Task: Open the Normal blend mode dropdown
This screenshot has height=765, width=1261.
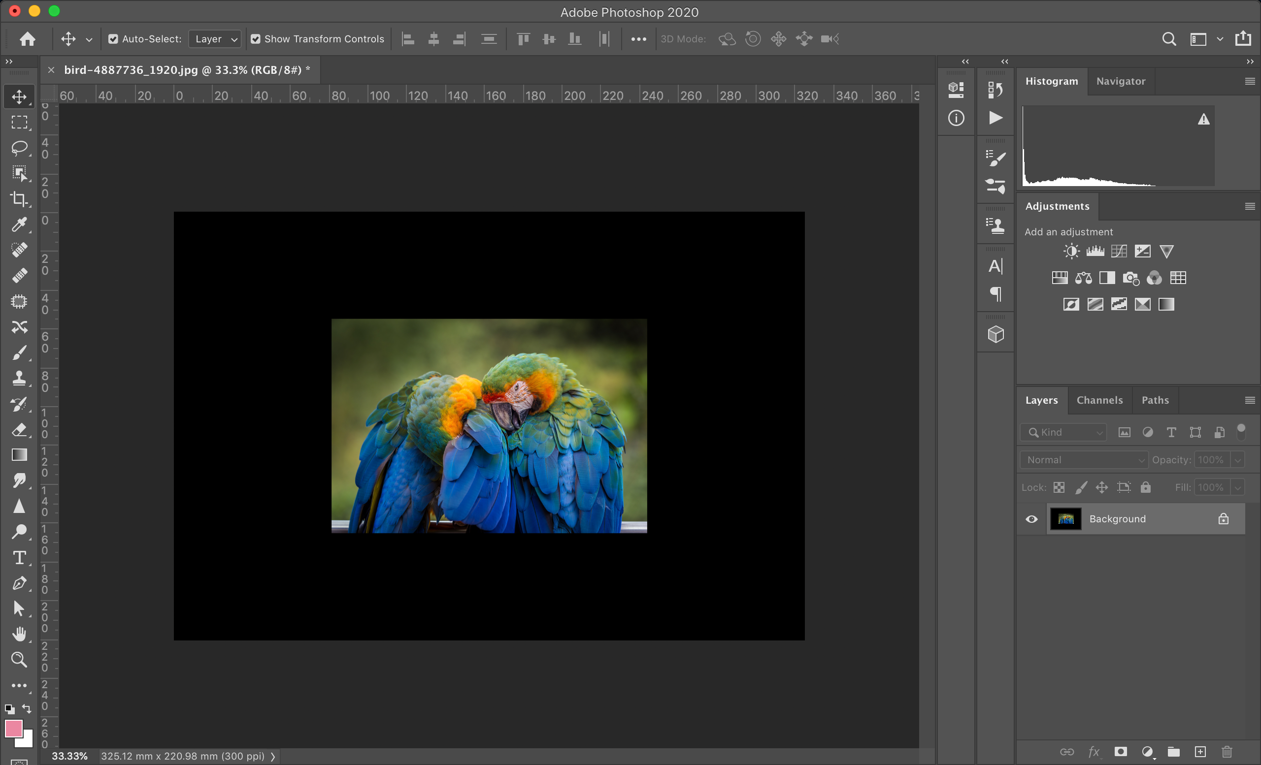Action: (x=1084, y=460)
